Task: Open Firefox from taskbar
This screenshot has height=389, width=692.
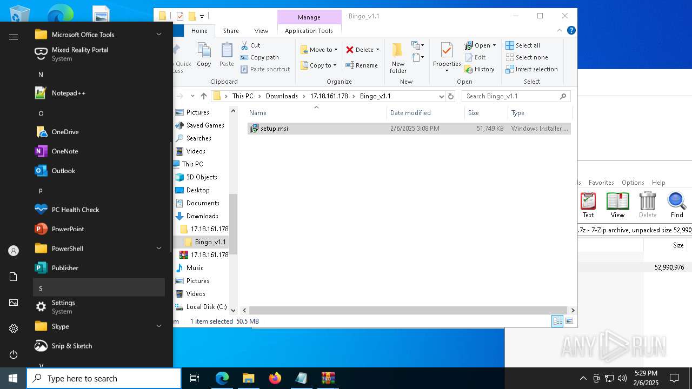Action: (275, 378)
